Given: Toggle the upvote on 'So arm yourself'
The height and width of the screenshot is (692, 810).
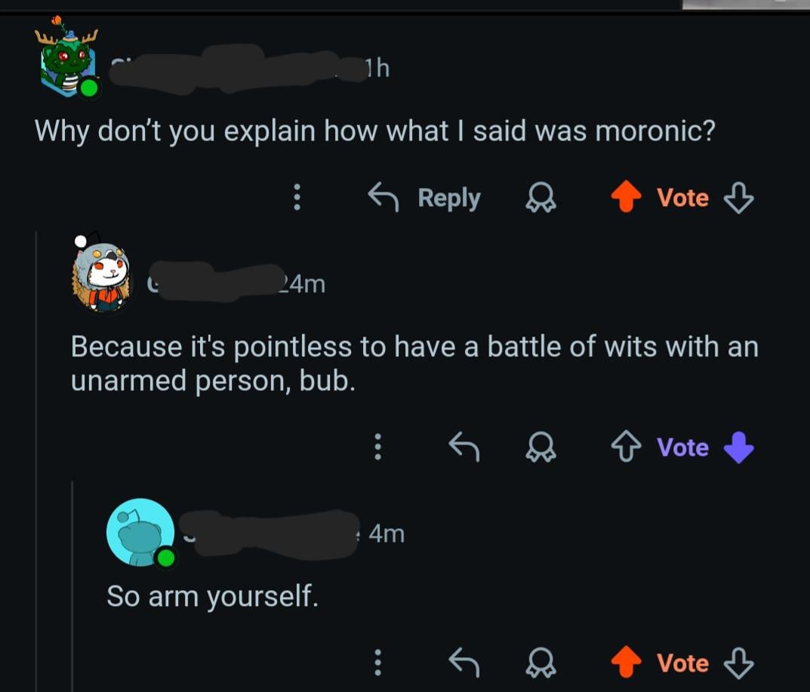Looking at the screenshot, I should pyautogui.click(x=625, y=663).
